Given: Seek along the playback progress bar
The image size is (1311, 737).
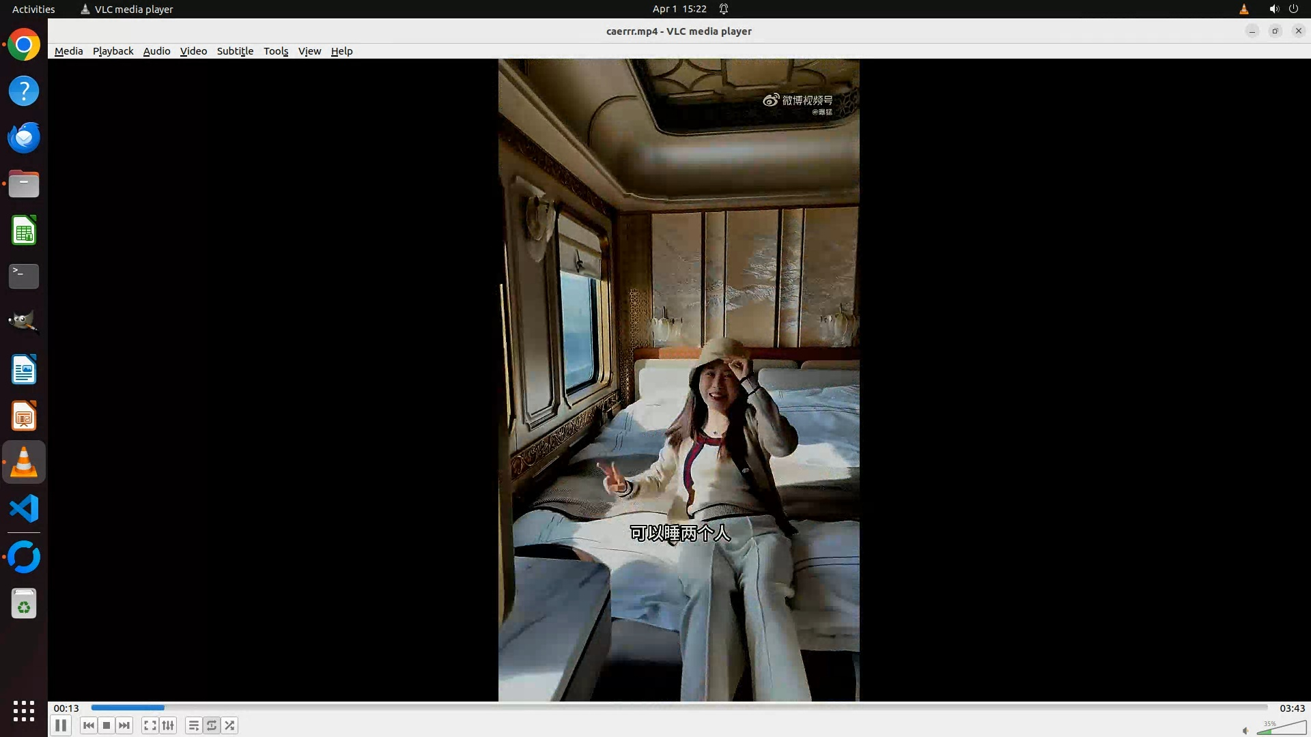Looking at the screenshot, I should point(679,708).
